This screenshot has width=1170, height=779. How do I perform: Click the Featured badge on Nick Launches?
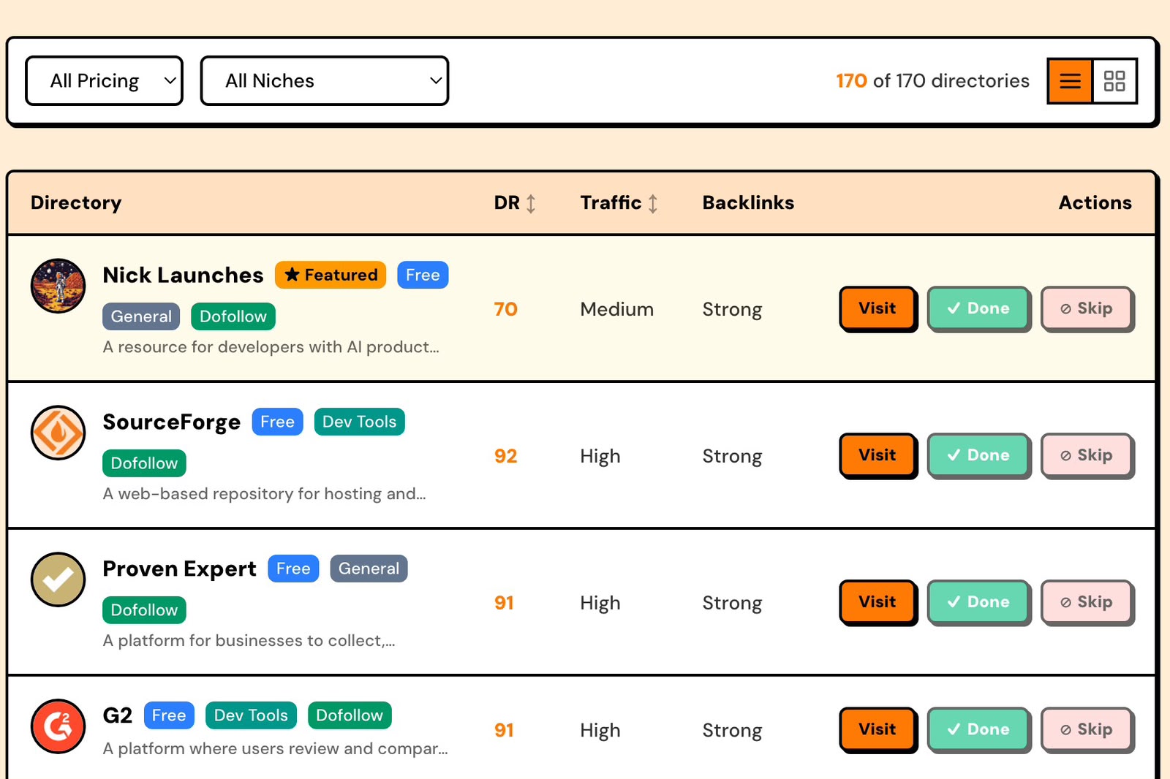[x=331, y=275]
